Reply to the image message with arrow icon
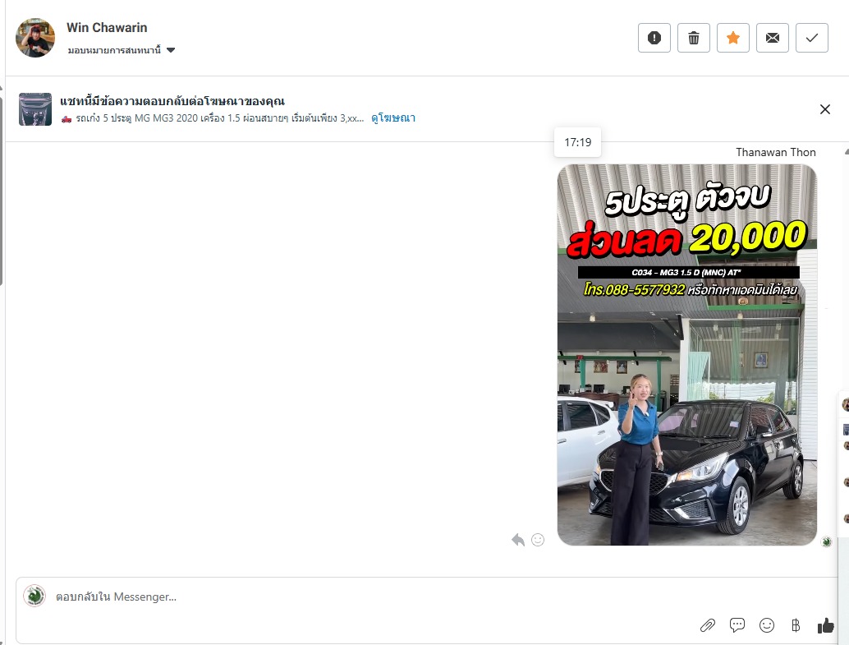The image size is (849, 645). (x=518, y=540)
